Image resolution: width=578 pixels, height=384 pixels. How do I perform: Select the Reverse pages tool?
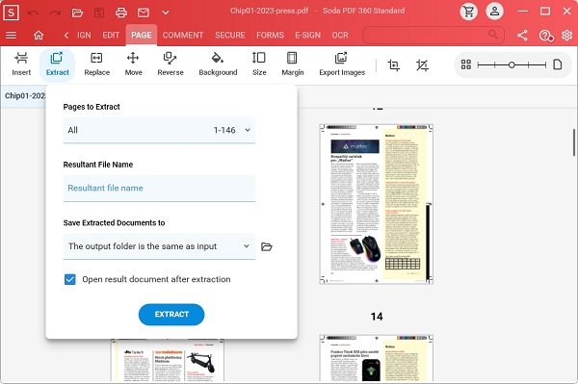171,64
